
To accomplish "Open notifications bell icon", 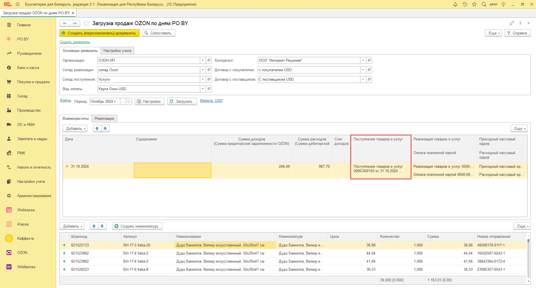I will pyautogui.click(x=455, y=4).
